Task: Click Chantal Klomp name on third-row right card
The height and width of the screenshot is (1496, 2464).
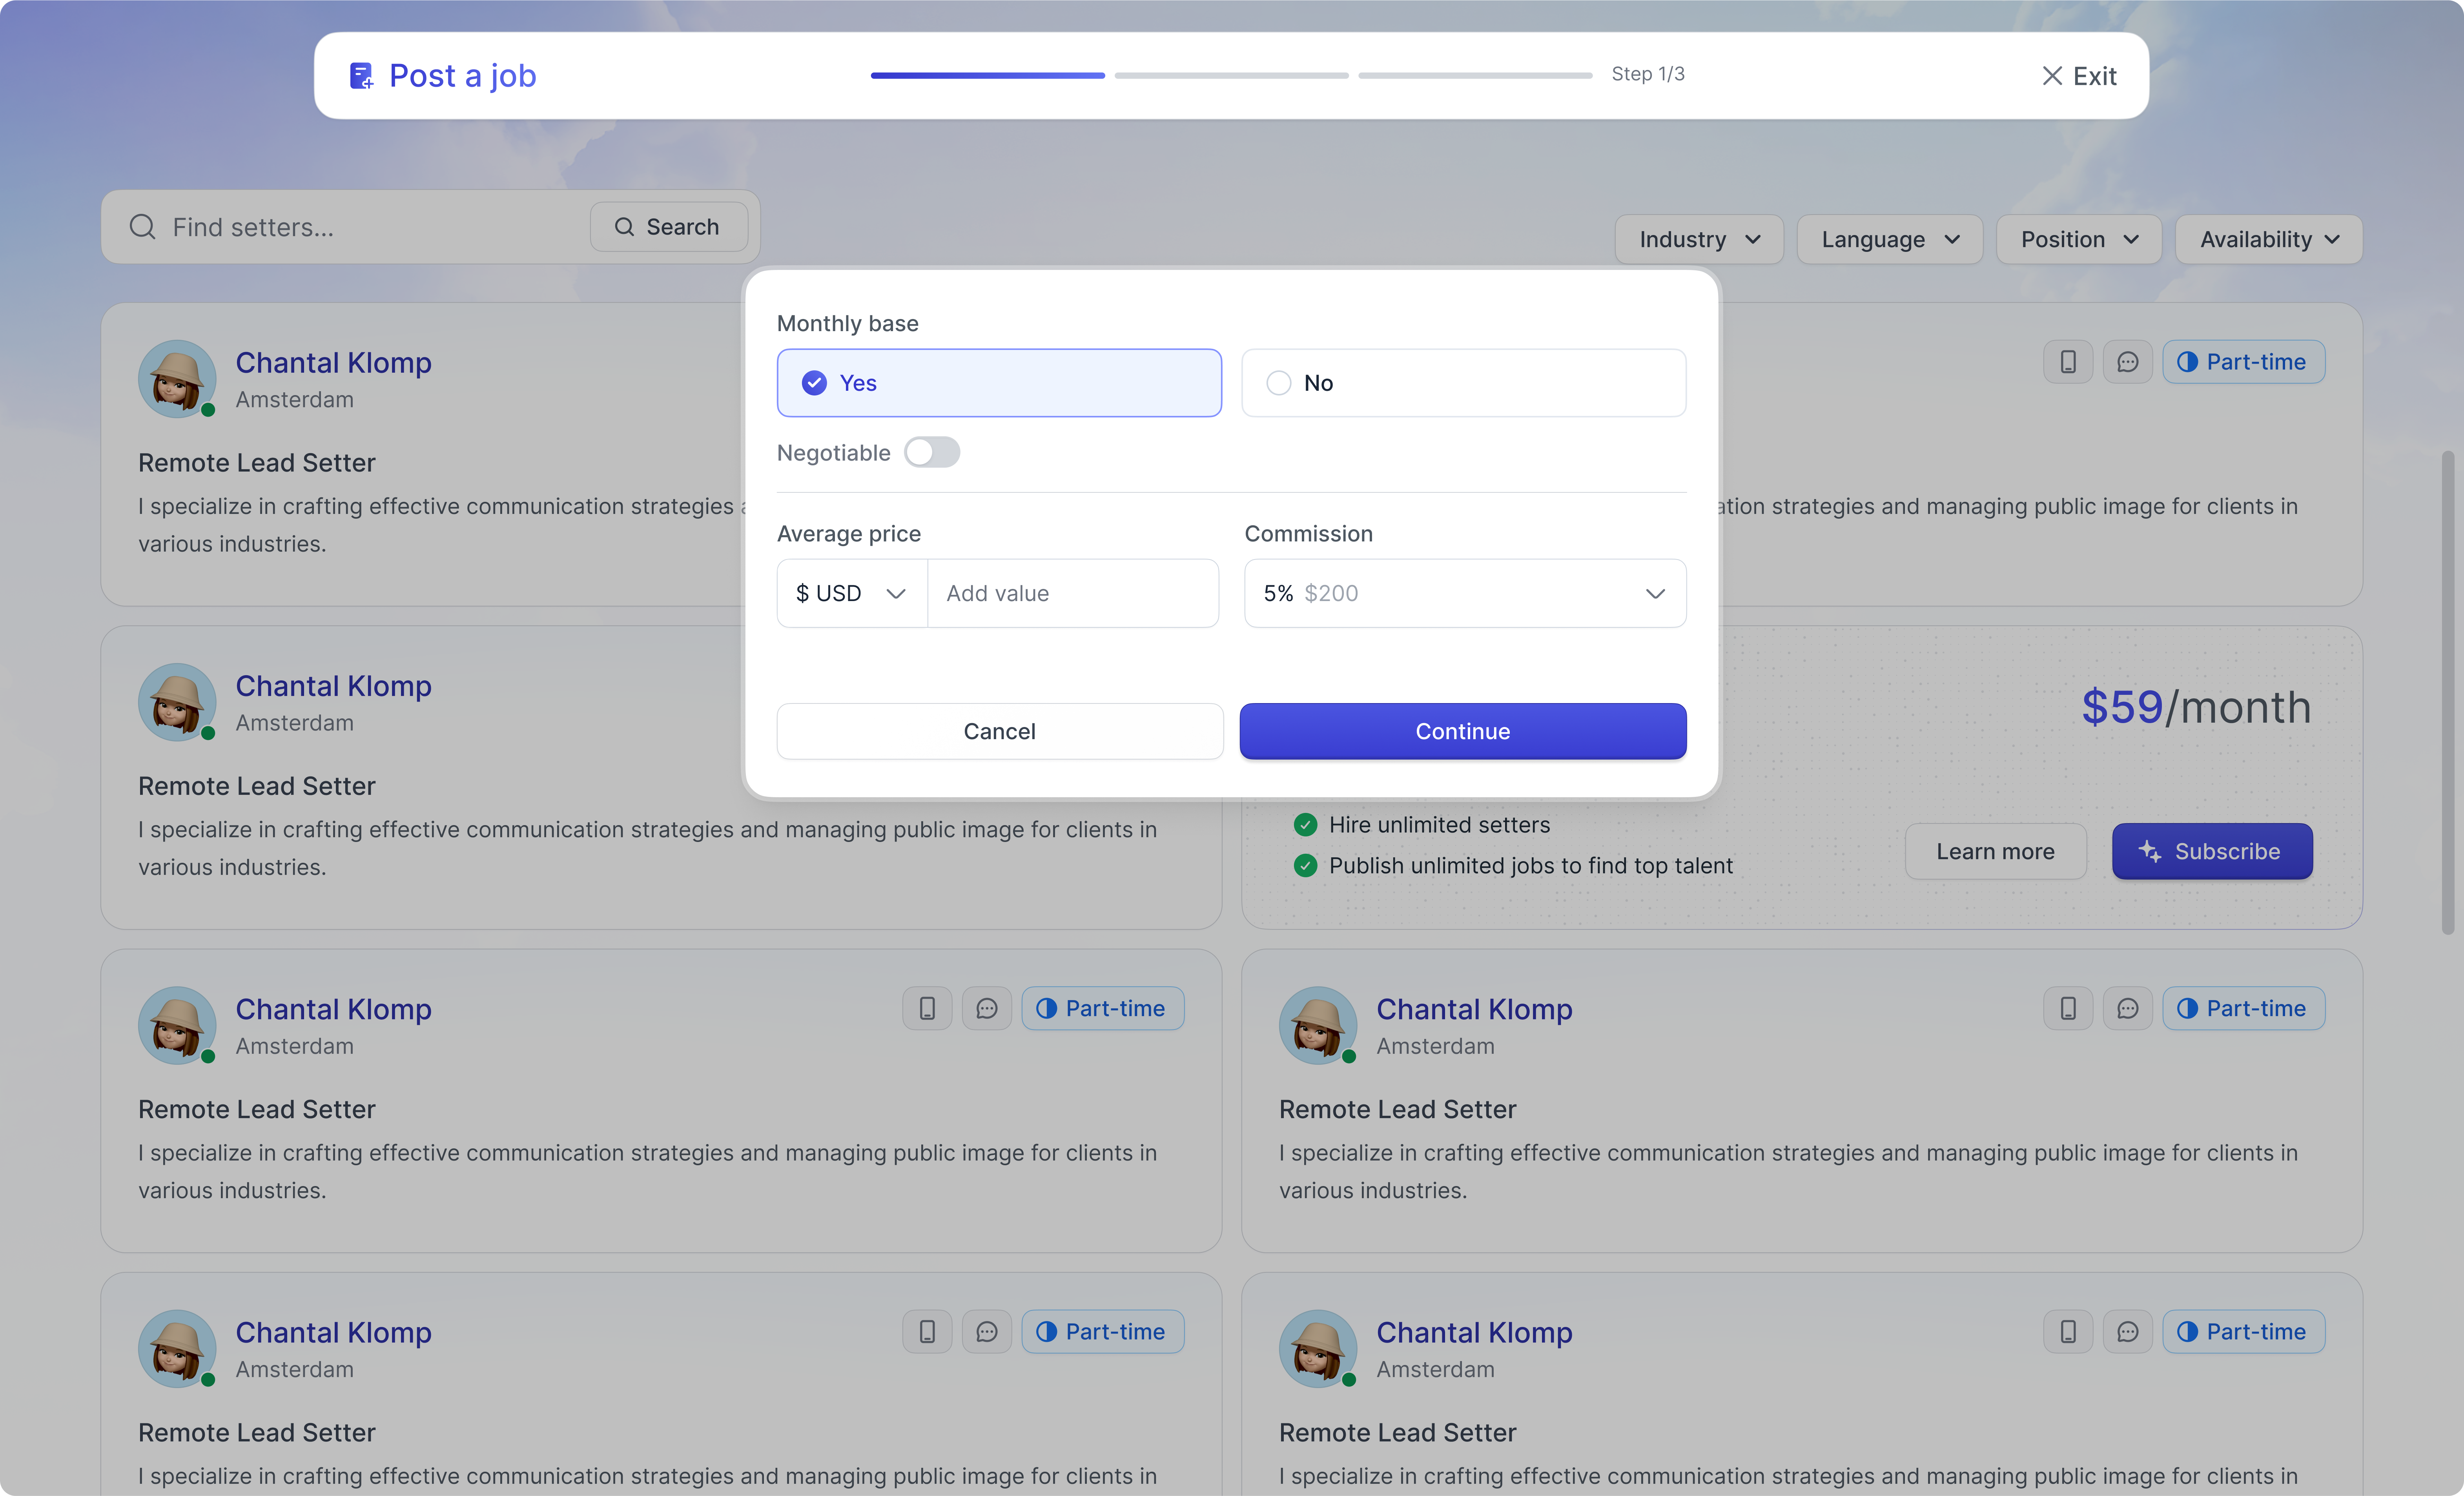Action: coord(1474,1009)
